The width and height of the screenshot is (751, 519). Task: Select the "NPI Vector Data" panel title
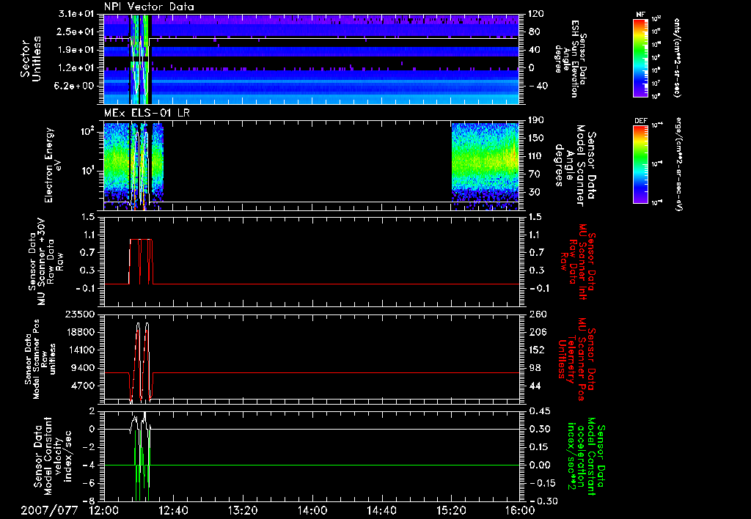pyautogui.click(x=150, y=7)
